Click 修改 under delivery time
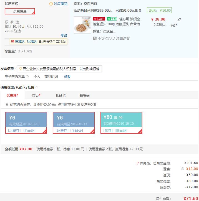The image size is (199, 201). 64,35
